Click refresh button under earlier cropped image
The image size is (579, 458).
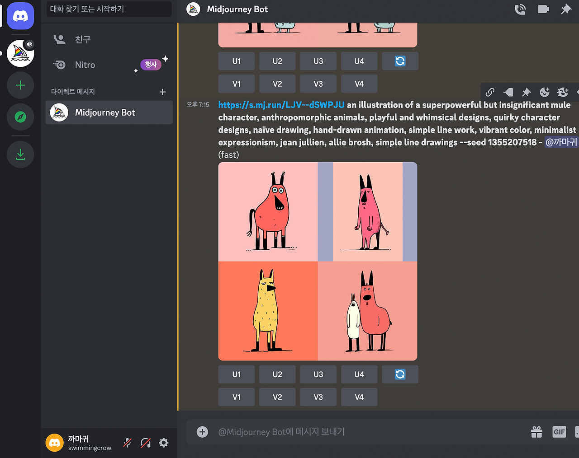(x=400, y=61)
